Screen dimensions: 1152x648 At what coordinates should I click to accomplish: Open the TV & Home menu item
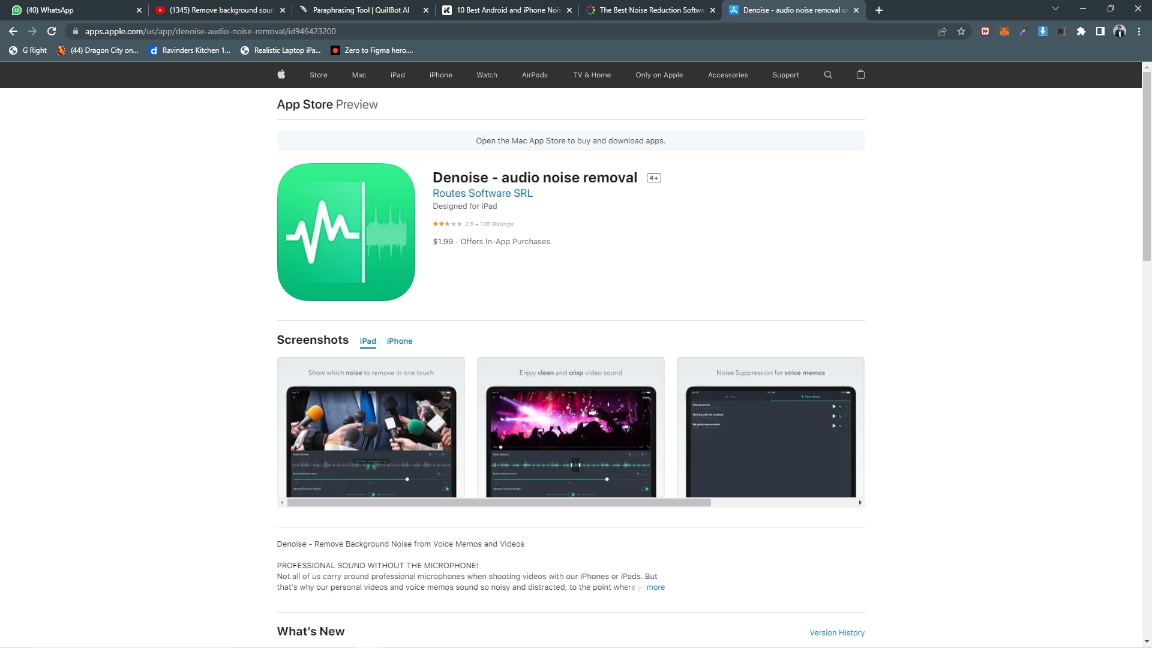pos(592,75)
